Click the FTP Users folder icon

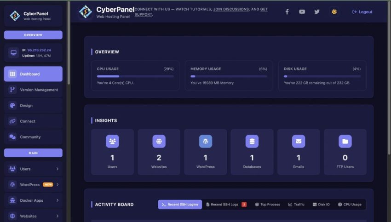point(345,142)
